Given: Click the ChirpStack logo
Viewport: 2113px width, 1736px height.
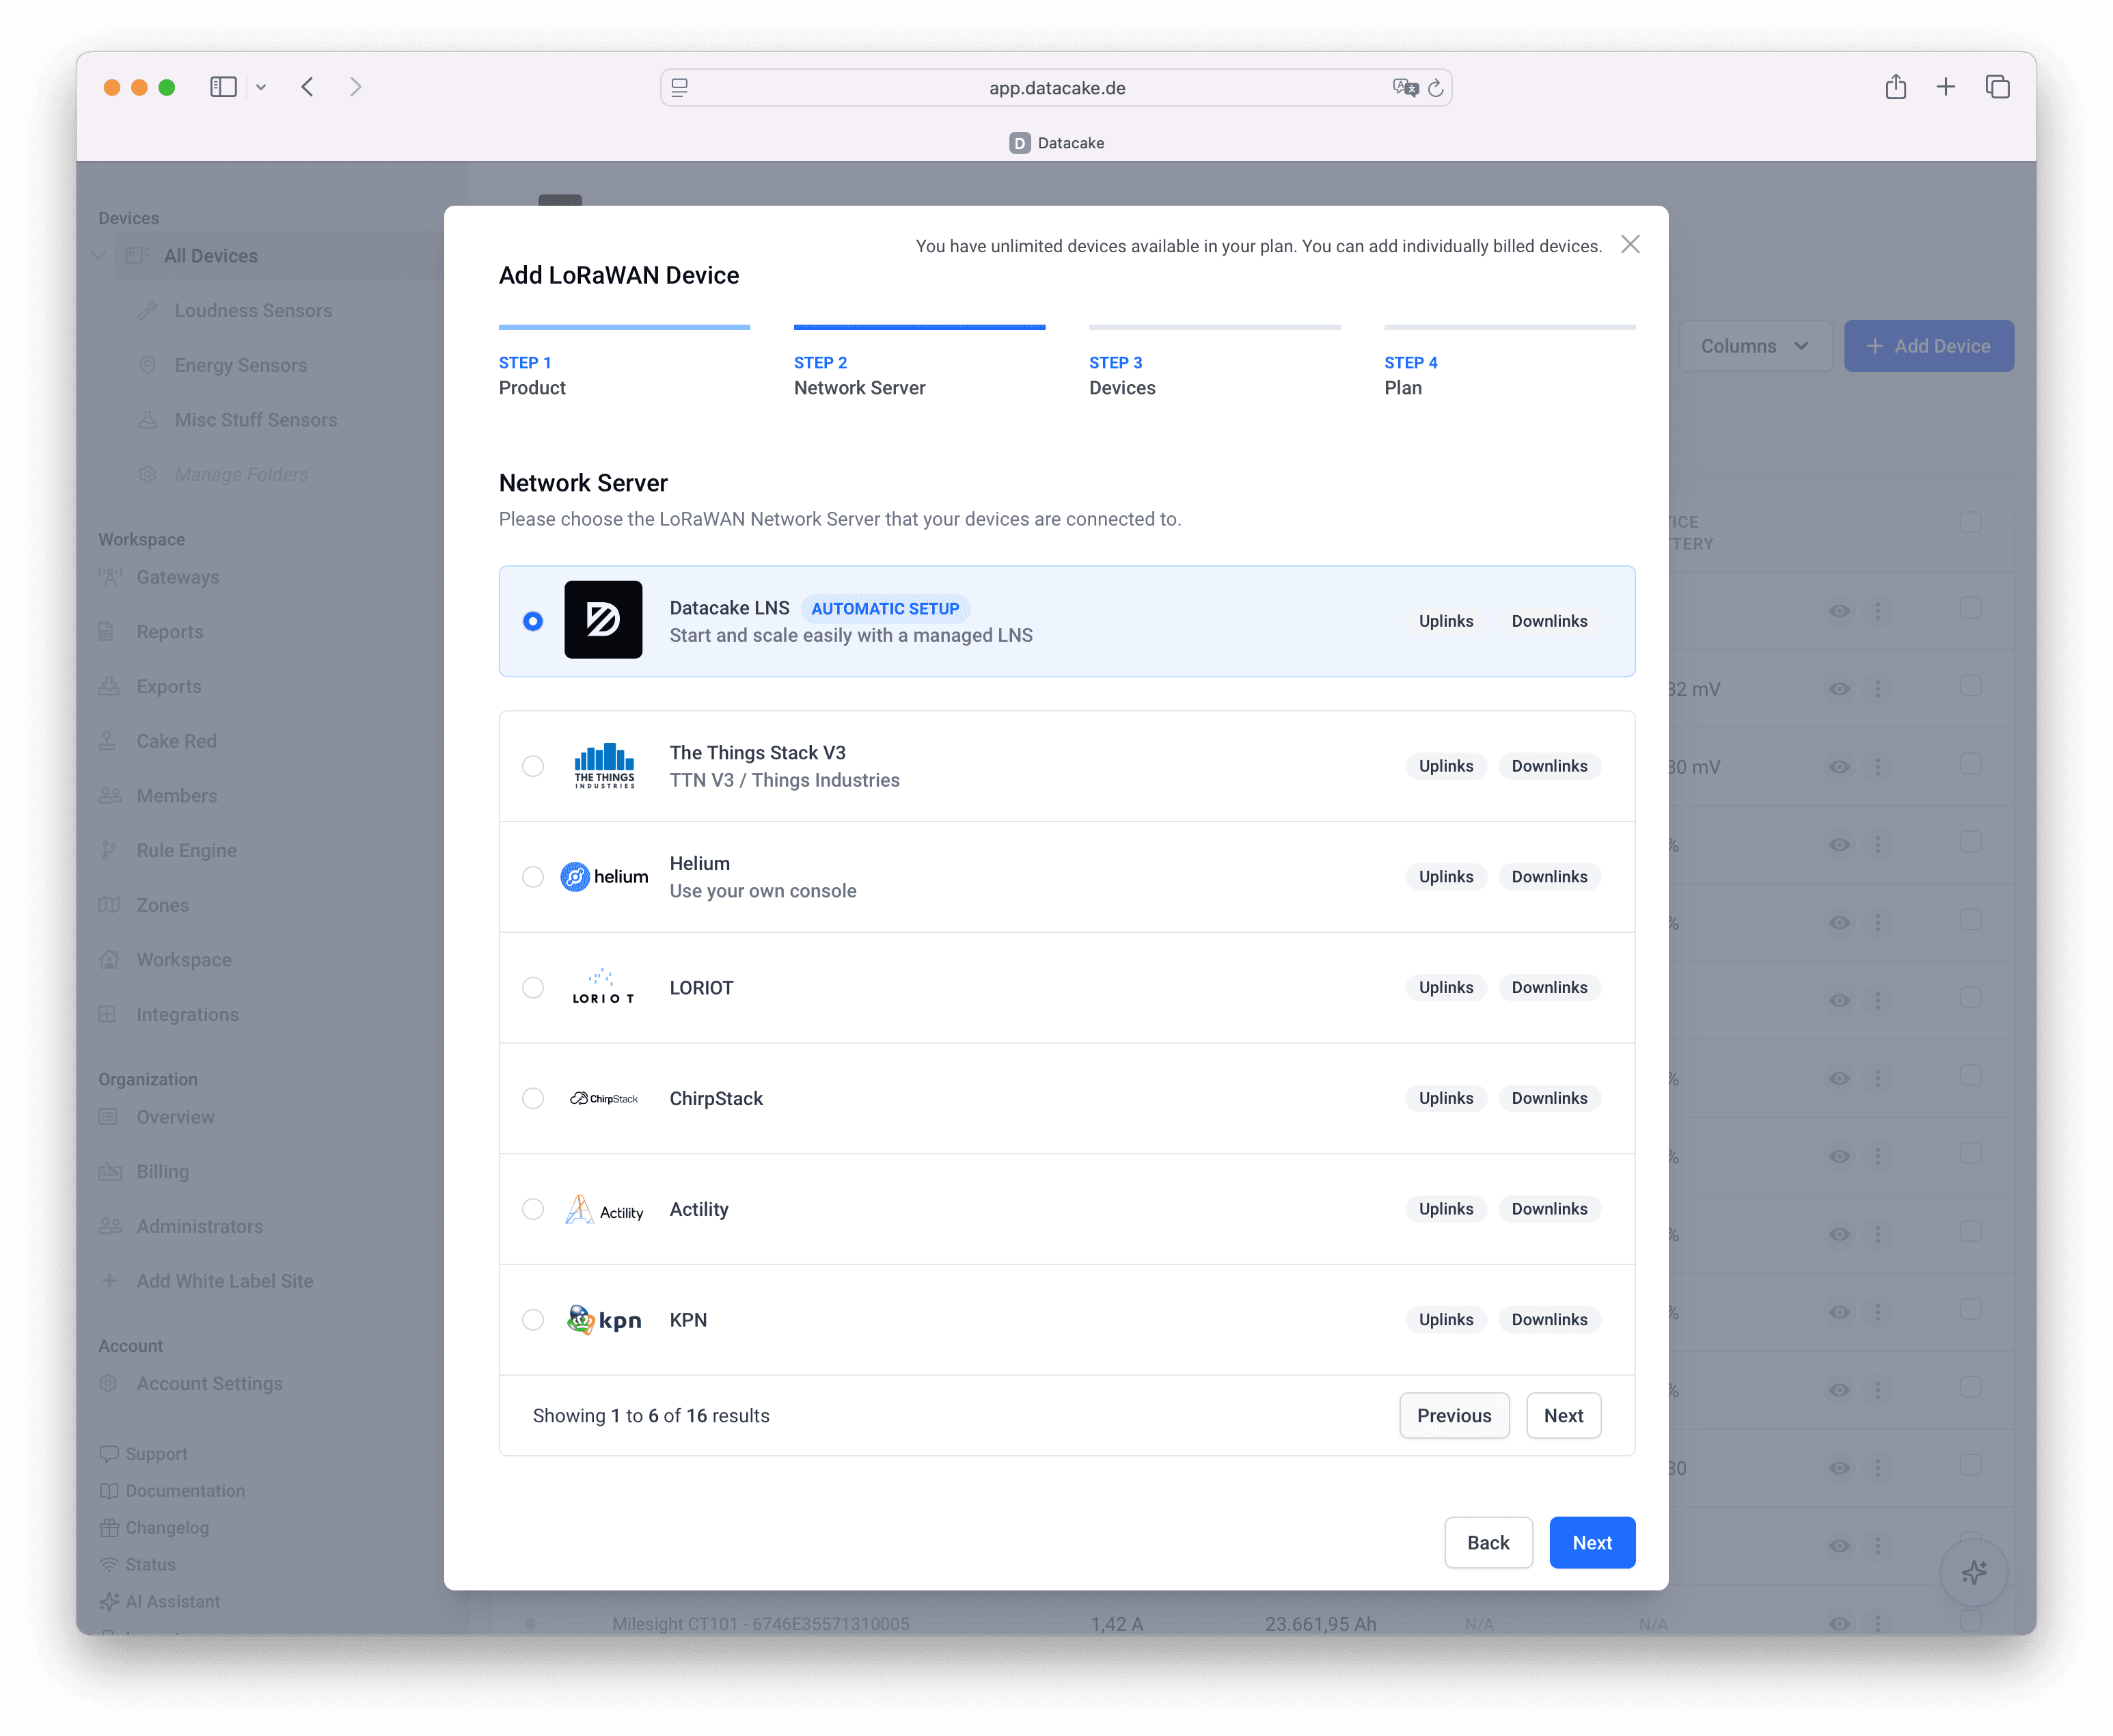Looking at the screenshot, I should (x=604, y=1098).
